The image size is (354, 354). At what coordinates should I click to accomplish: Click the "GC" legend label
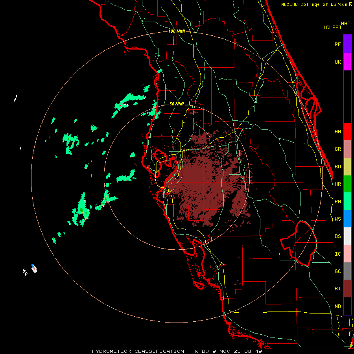(337, 271)
